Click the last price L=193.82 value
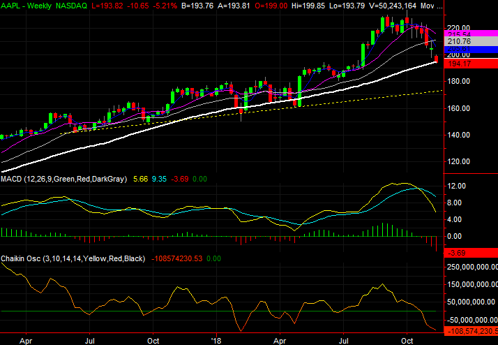The width and height of the screenshot is (498, 345). click(107, 6)
